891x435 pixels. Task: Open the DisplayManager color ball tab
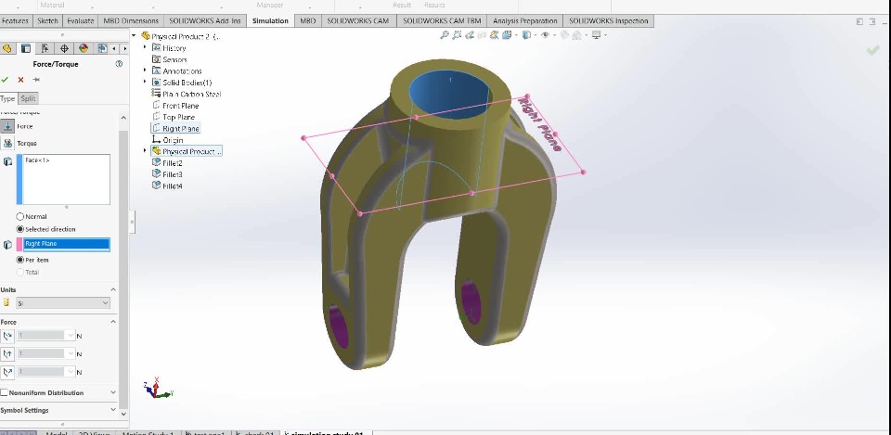[x=84, y=49]
